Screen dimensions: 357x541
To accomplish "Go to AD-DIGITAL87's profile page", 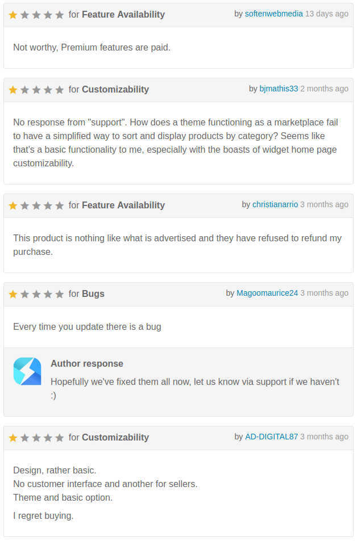I will (271, 437).
